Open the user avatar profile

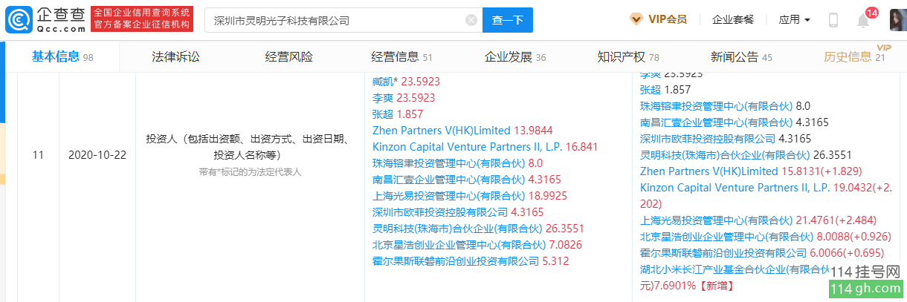click(897, 20)
